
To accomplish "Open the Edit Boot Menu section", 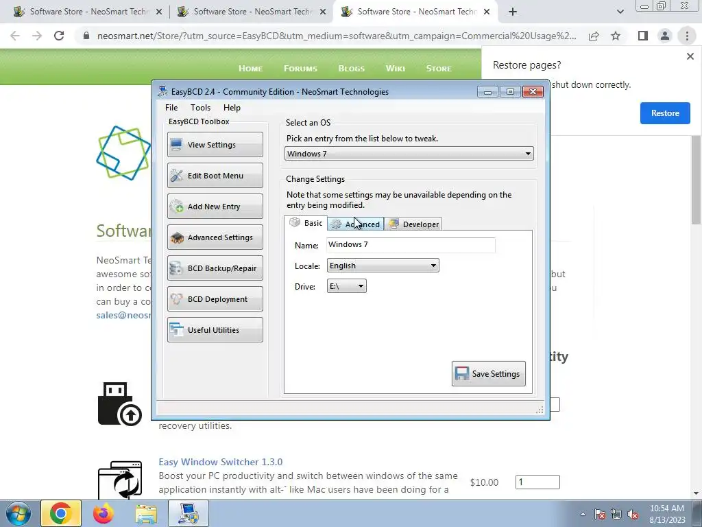I will click(x=215, y=175).
